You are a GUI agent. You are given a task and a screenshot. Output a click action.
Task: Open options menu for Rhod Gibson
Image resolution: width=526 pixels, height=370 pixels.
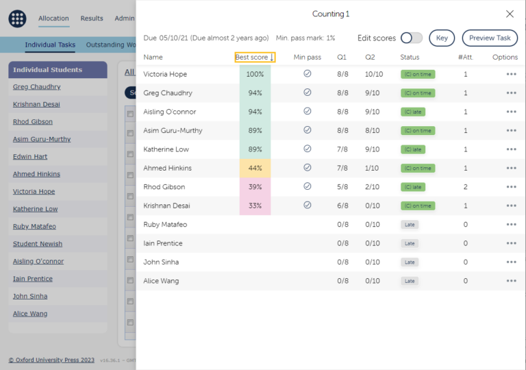tap(511, 186)
